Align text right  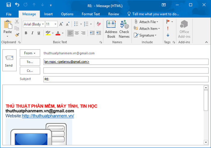pyautogui.click(x=83, y=33)
